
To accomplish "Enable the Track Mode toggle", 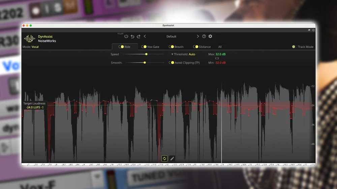I will tap(294, 47).
